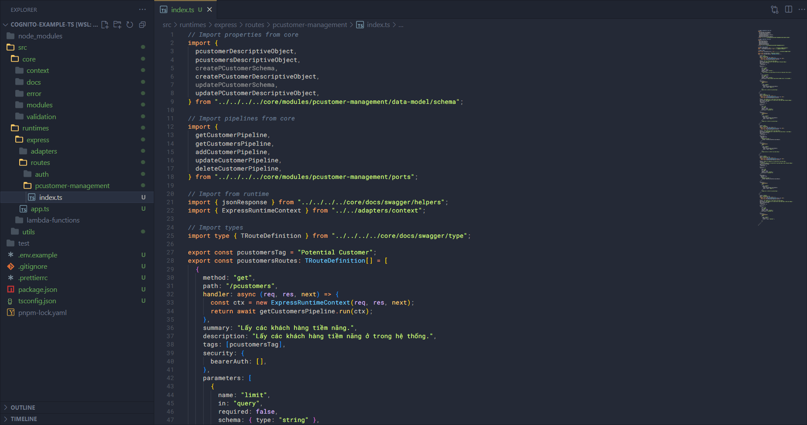Open app.ts from the file tree

[x=40, y=209]
